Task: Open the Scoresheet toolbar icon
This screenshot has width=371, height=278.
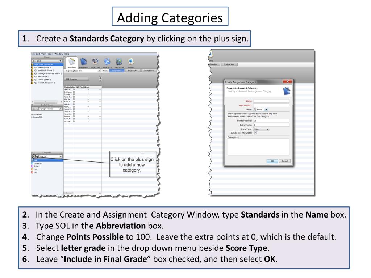Action: (71, 62)
